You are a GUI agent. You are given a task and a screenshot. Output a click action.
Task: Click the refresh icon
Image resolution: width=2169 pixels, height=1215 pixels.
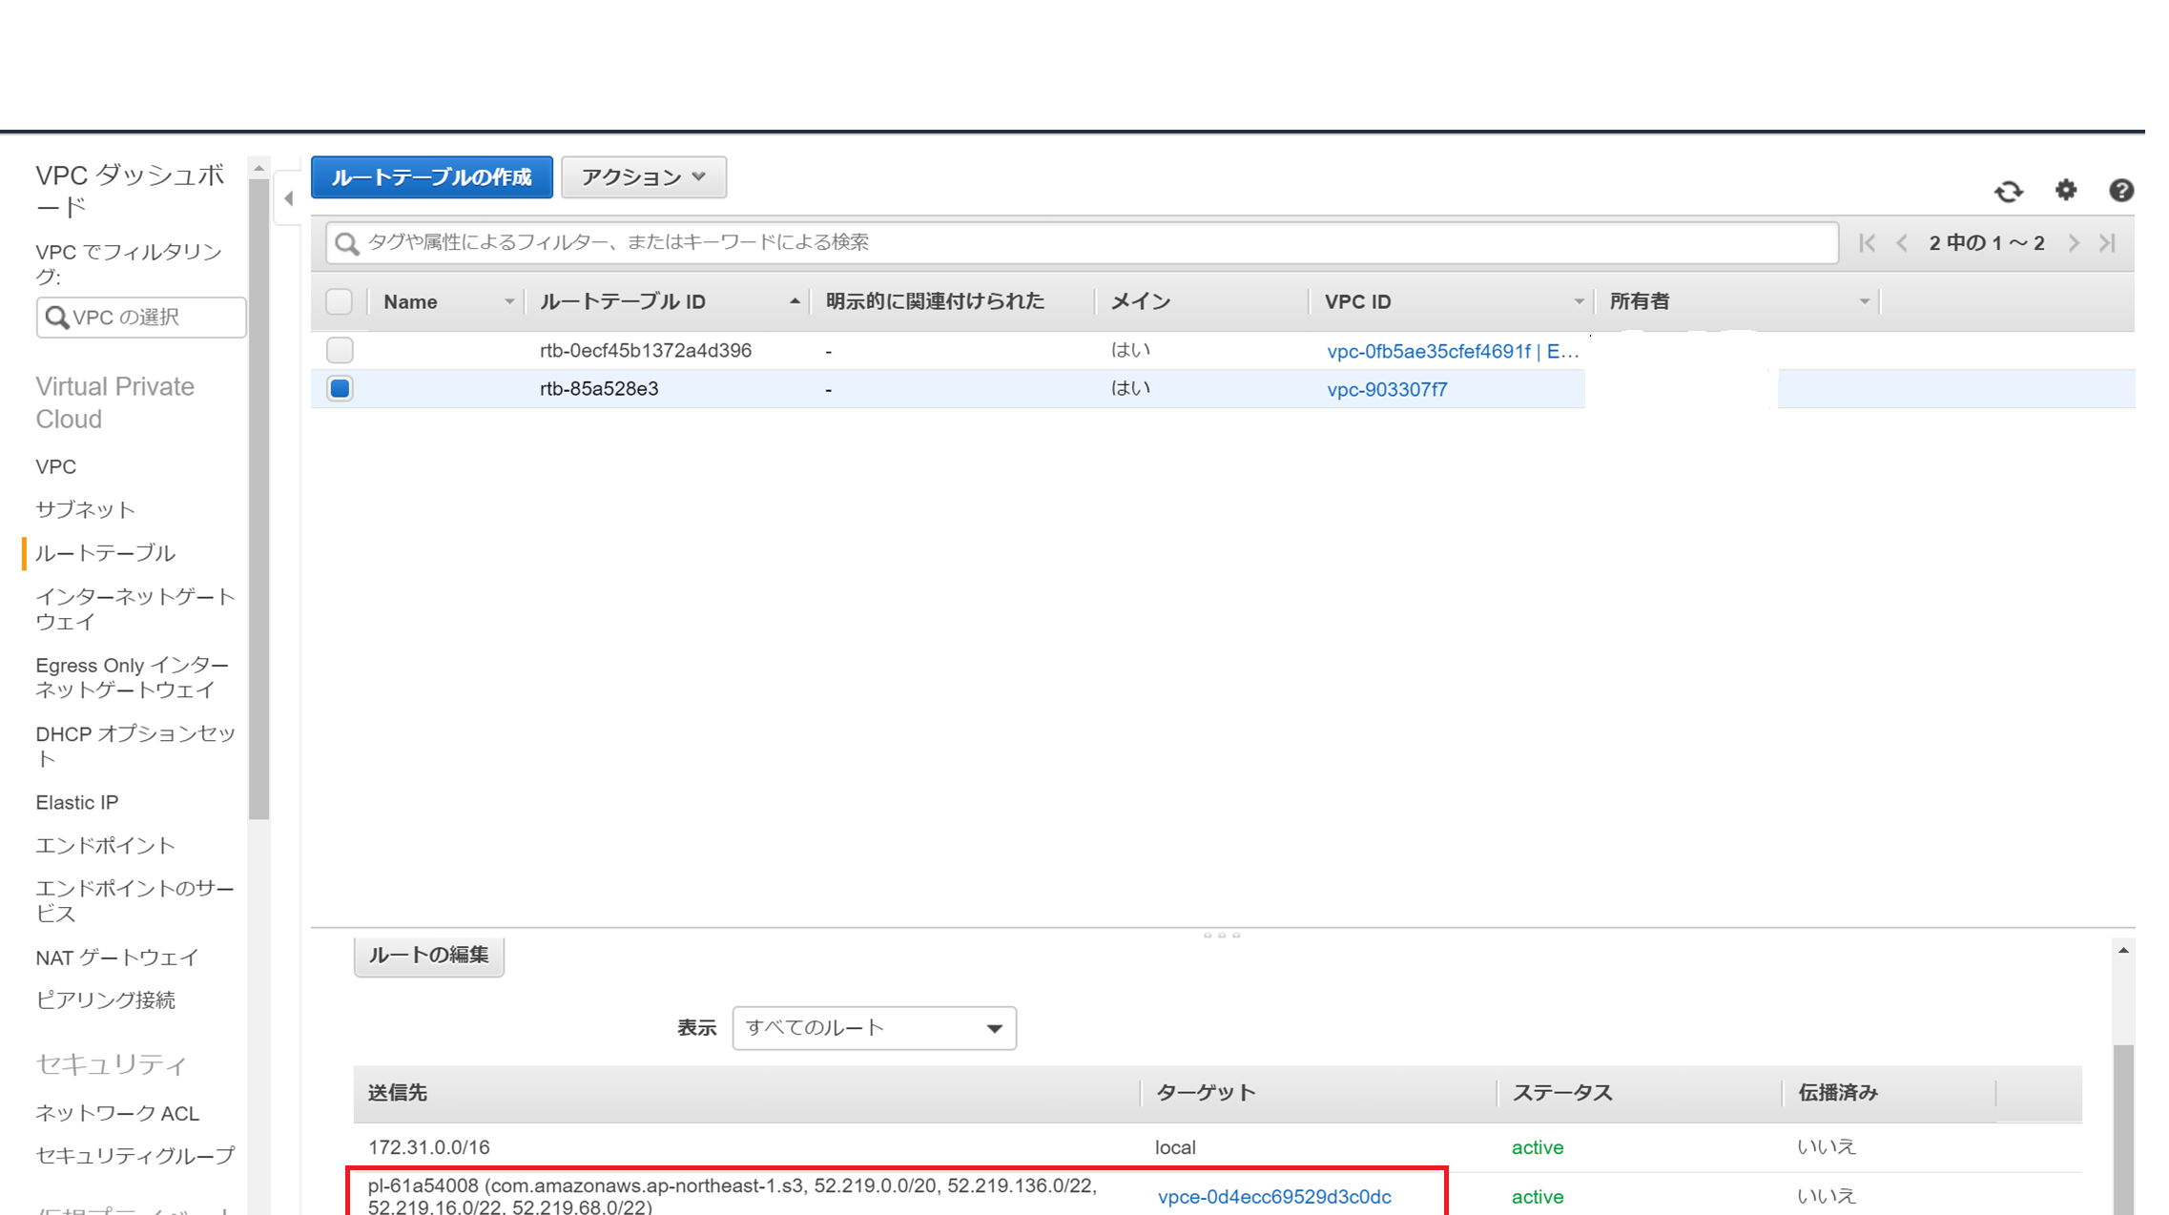click(2009, 192)
